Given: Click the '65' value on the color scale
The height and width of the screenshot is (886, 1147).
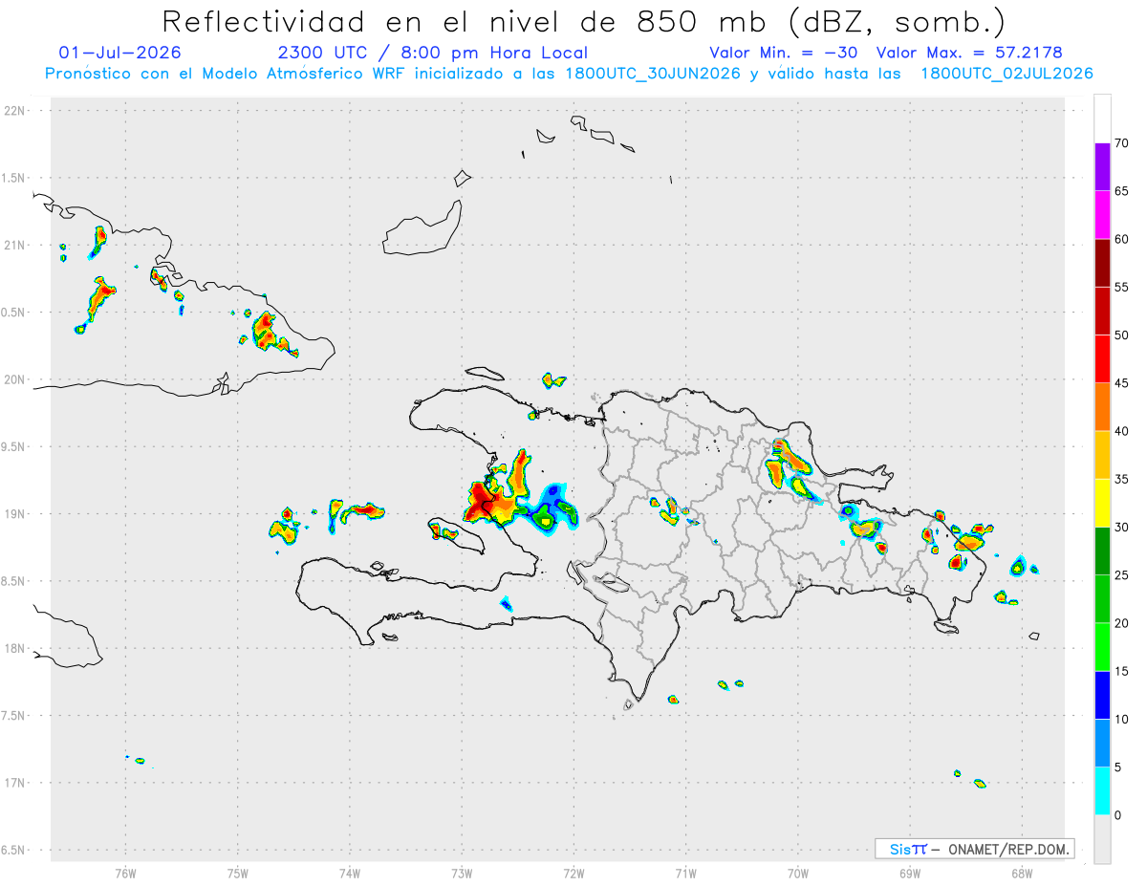Looking at the screenshot, I should coord(1122,191).
